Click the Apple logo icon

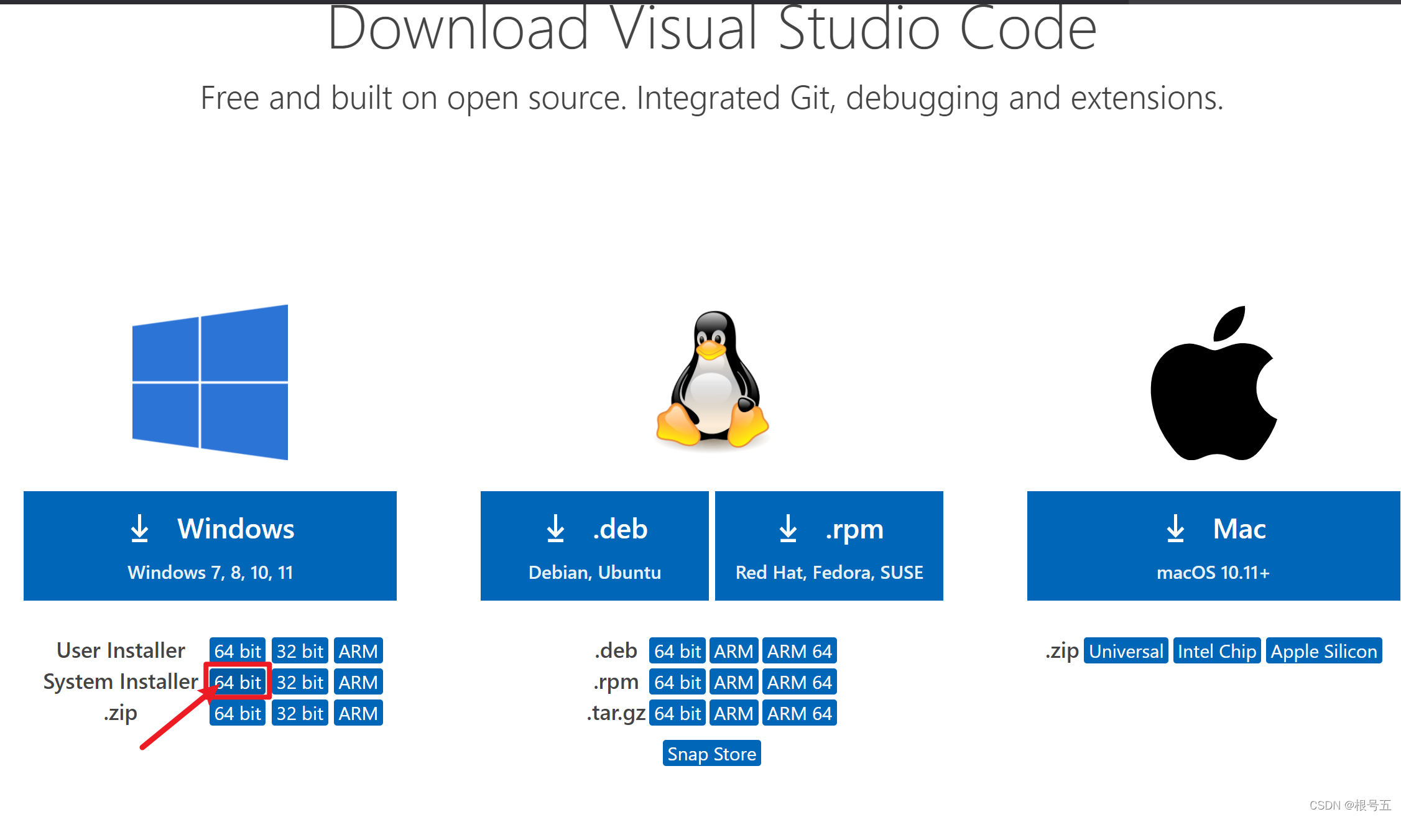[1213, 384]
